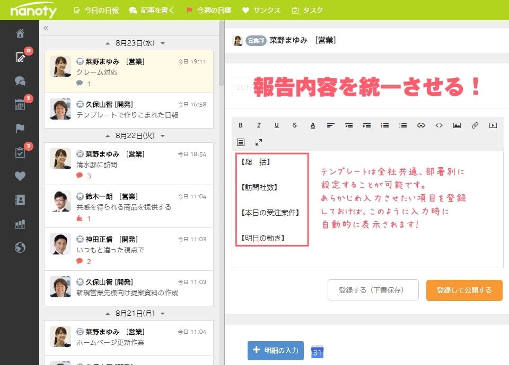Open the task clipboard sidebar icon

(20, 152)
